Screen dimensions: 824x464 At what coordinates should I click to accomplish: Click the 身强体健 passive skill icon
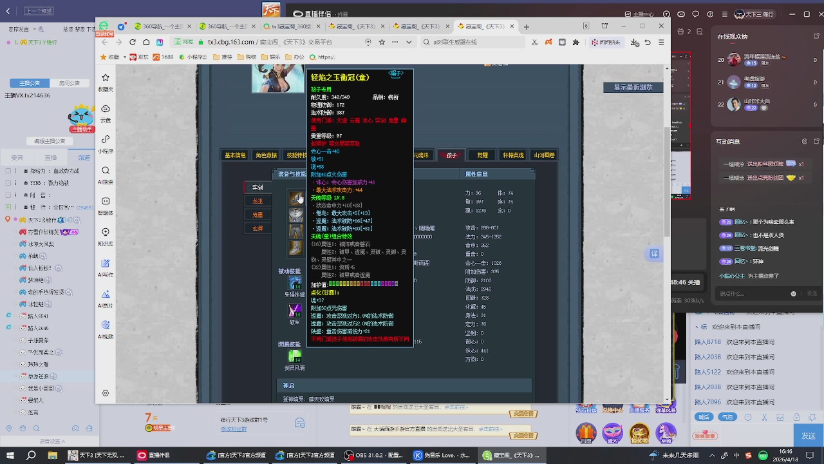295,282
